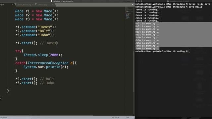Place cursor on the 'Race r1 = new Race();' line
This screenshot has height=119, width=212.
point(36,11)
